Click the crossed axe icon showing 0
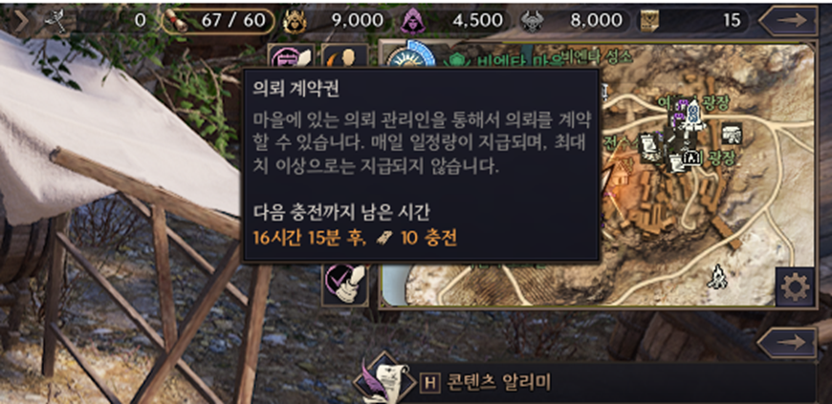Screen dimensions: 832x404 (x=55, y=22)
